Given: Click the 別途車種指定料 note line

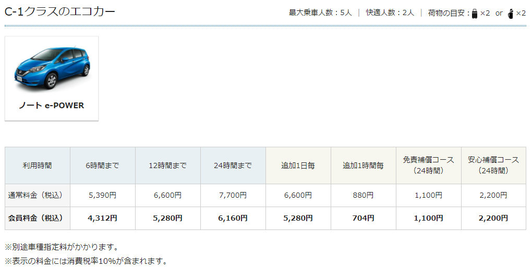Looking at the screenshot, I should (x=62, y=247).
